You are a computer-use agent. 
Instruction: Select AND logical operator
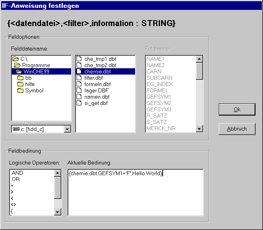point(17,173)
